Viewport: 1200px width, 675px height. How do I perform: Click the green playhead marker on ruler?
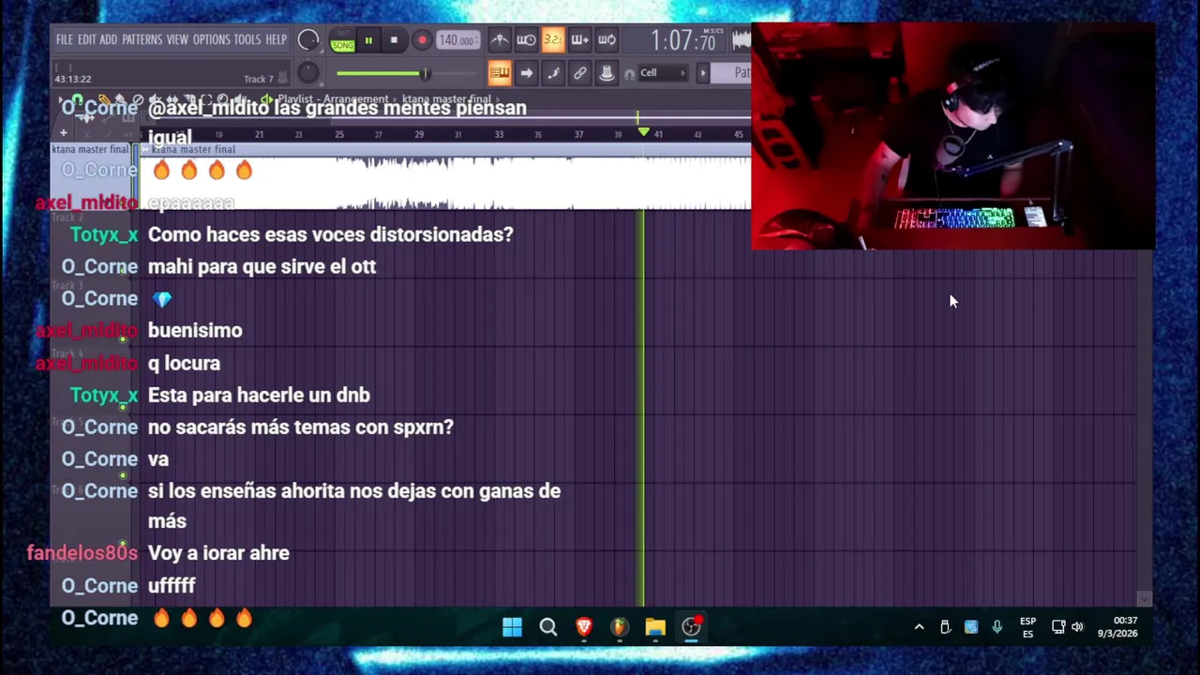click(x=643, y=132)
